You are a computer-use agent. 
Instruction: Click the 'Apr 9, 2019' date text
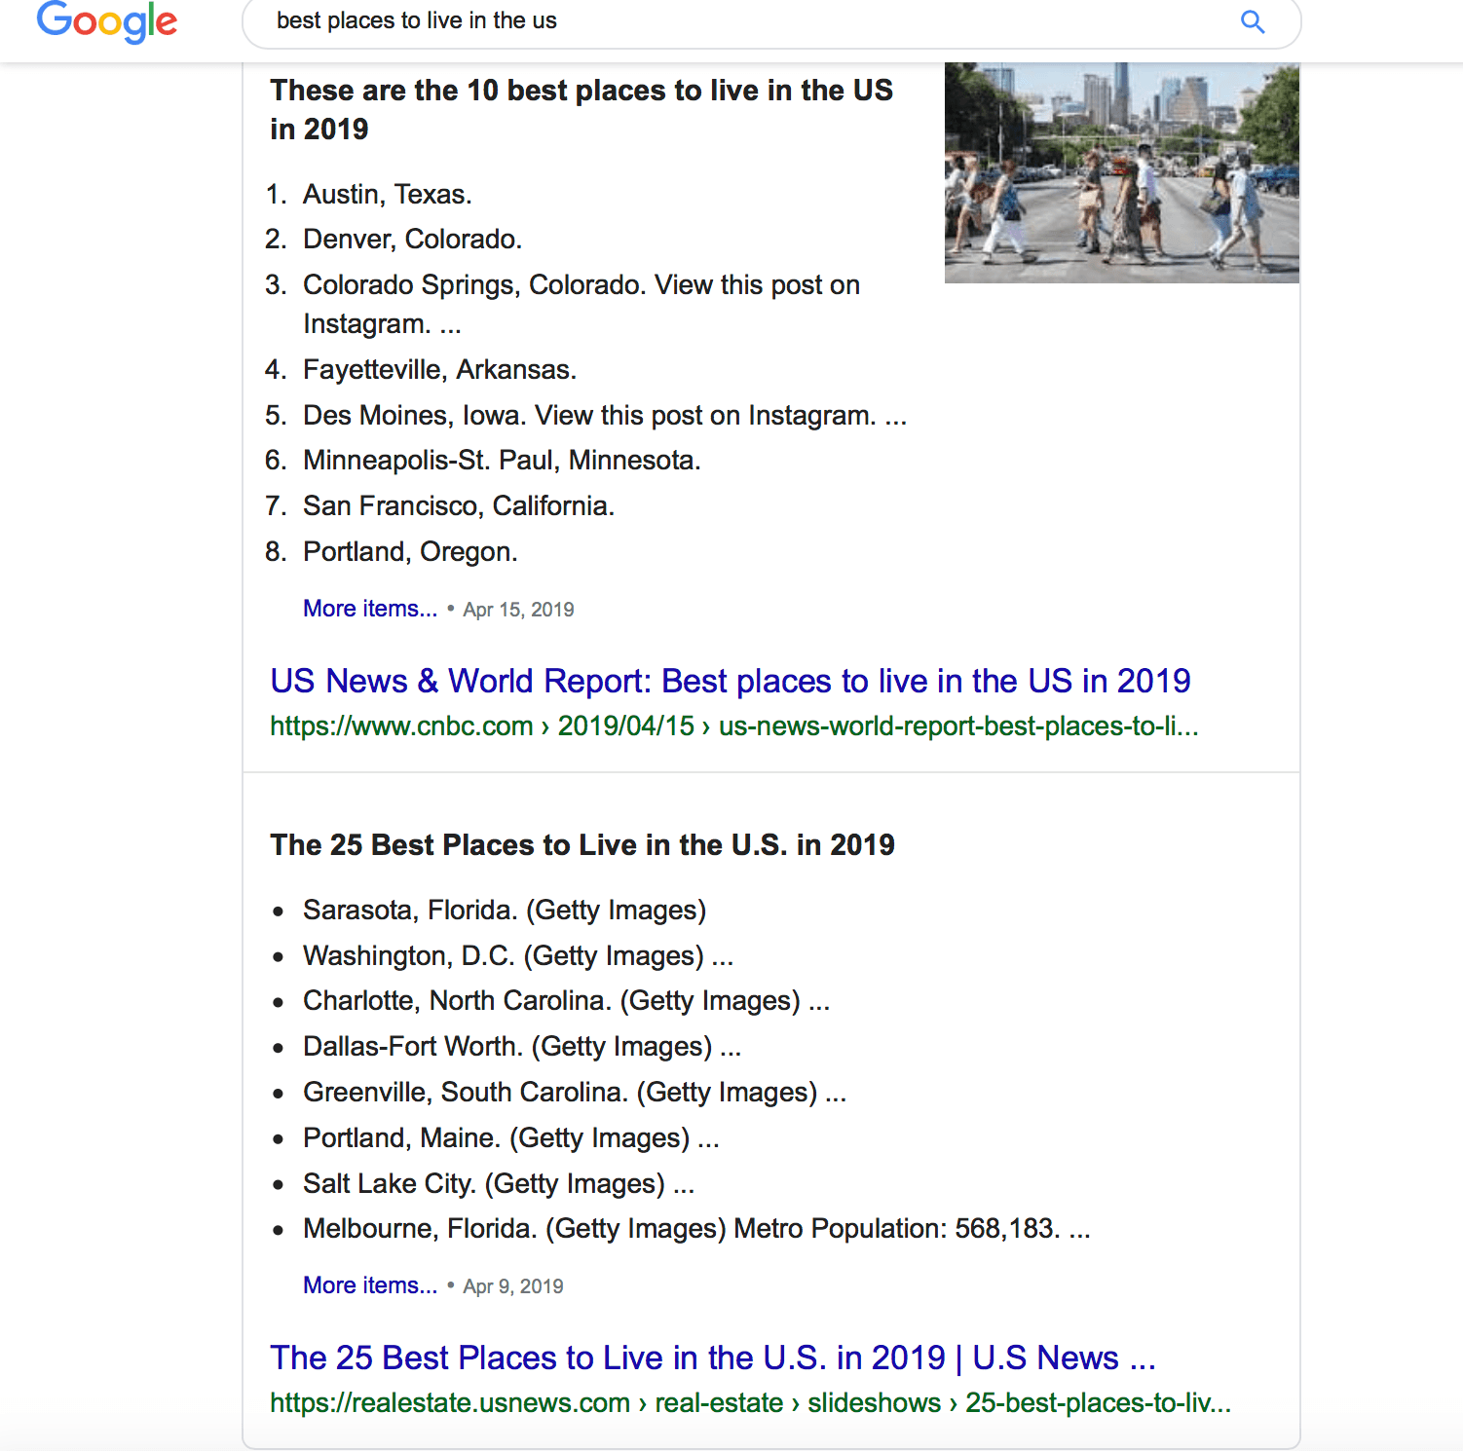coord(513,1286)
